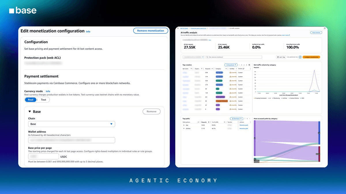Click the orange Configure monetization button
Screen dimensions: 346x194
pos(311,57)
